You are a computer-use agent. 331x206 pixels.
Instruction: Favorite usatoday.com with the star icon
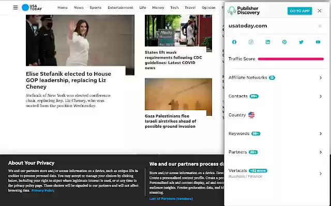click(320, 26)
